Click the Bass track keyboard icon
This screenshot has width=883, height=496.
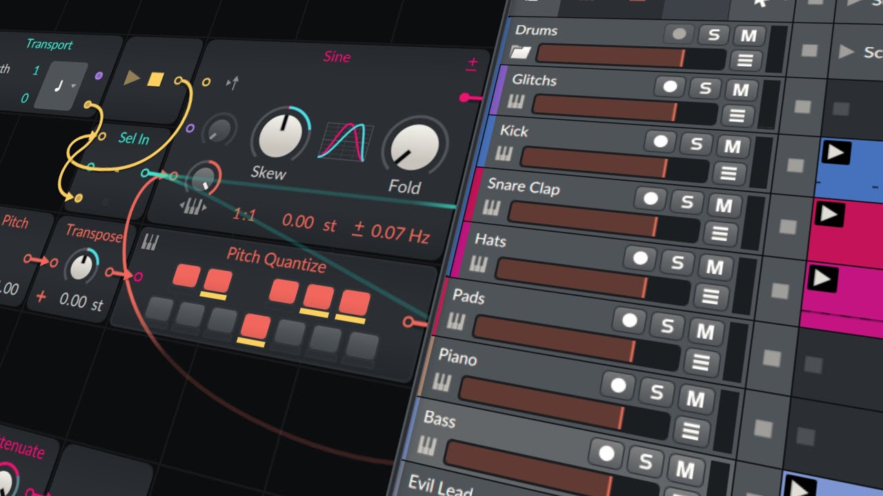[x=426, y=447]
